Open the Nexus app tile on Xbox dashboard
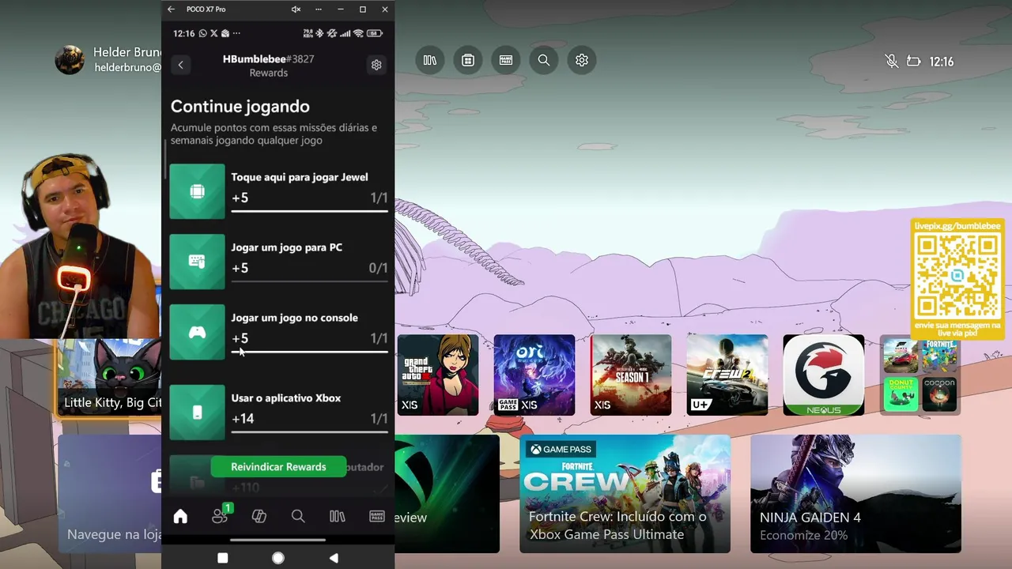The image size is (1012, 569). [x=824, y=375]
